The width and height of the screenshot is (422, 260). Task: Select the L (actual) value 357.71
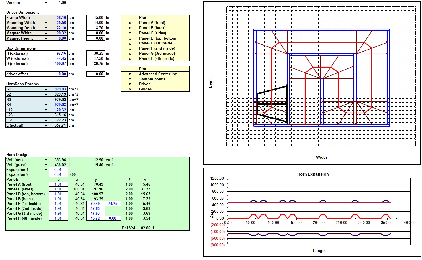[58, 125]
